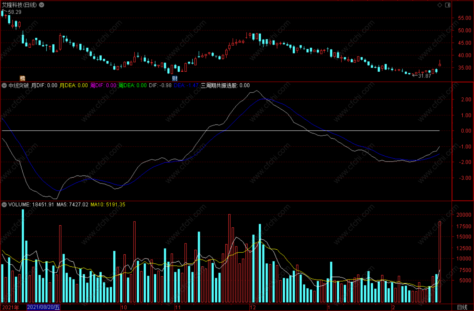Click the 35.00 price axis label

(465, 68)
